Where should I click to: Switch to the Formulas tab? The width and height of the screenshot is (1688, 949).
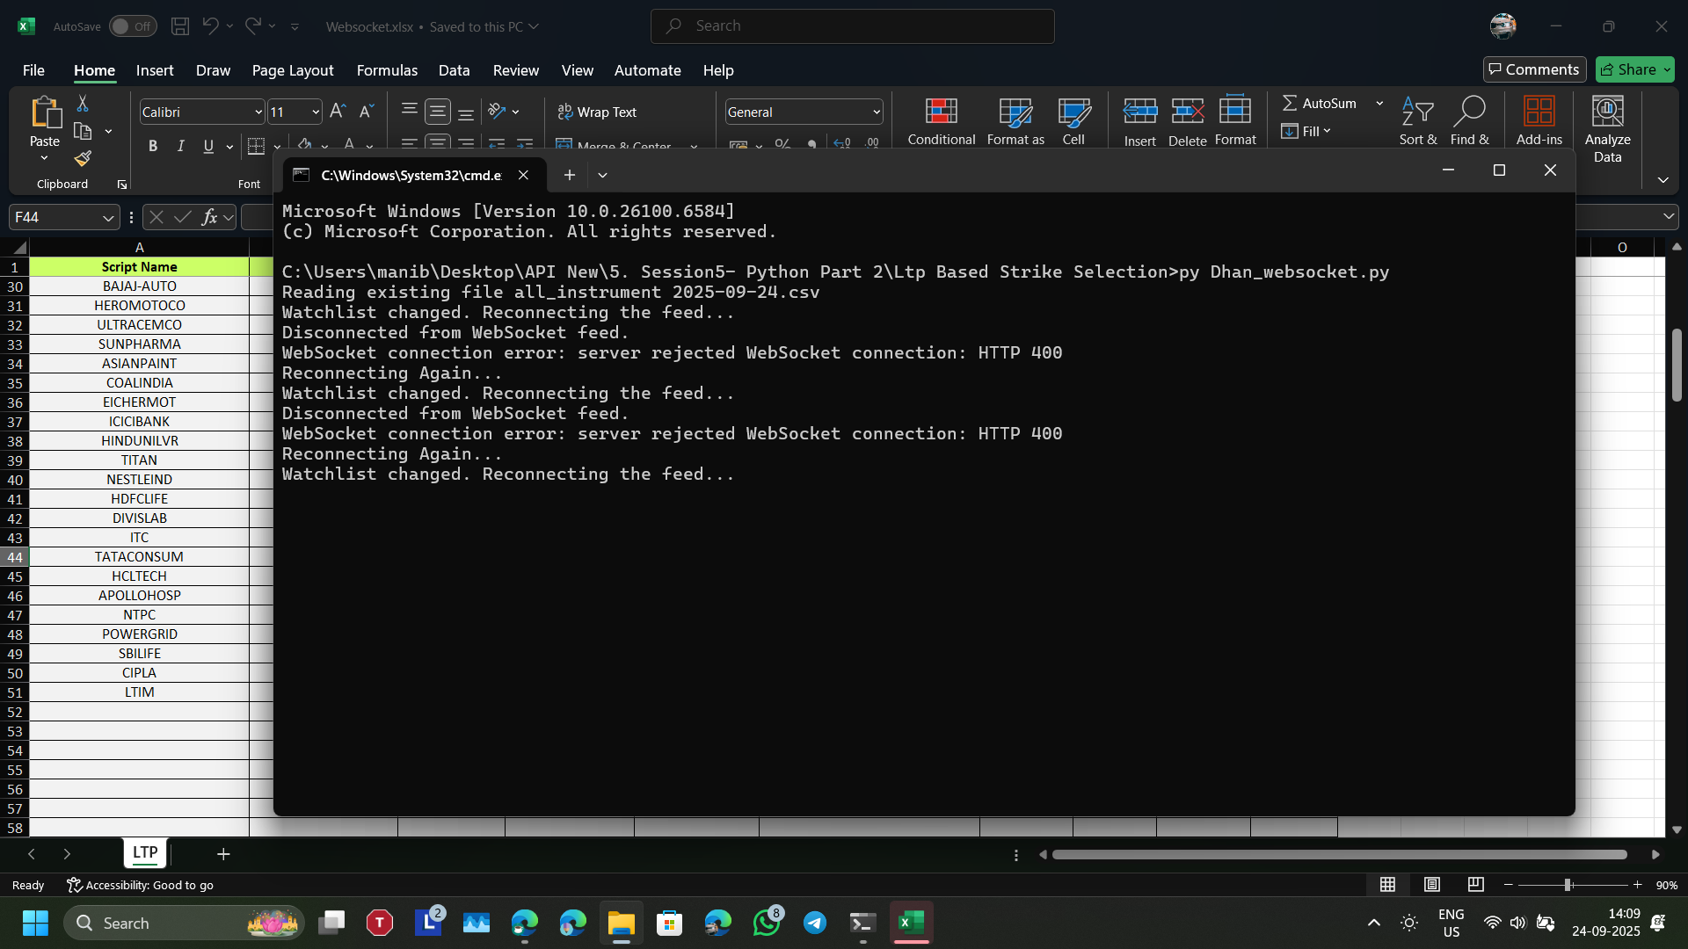387,70
